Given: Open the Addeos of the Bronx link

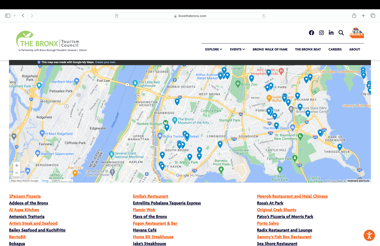Looking at the screenshot, I should coord(29,203).
